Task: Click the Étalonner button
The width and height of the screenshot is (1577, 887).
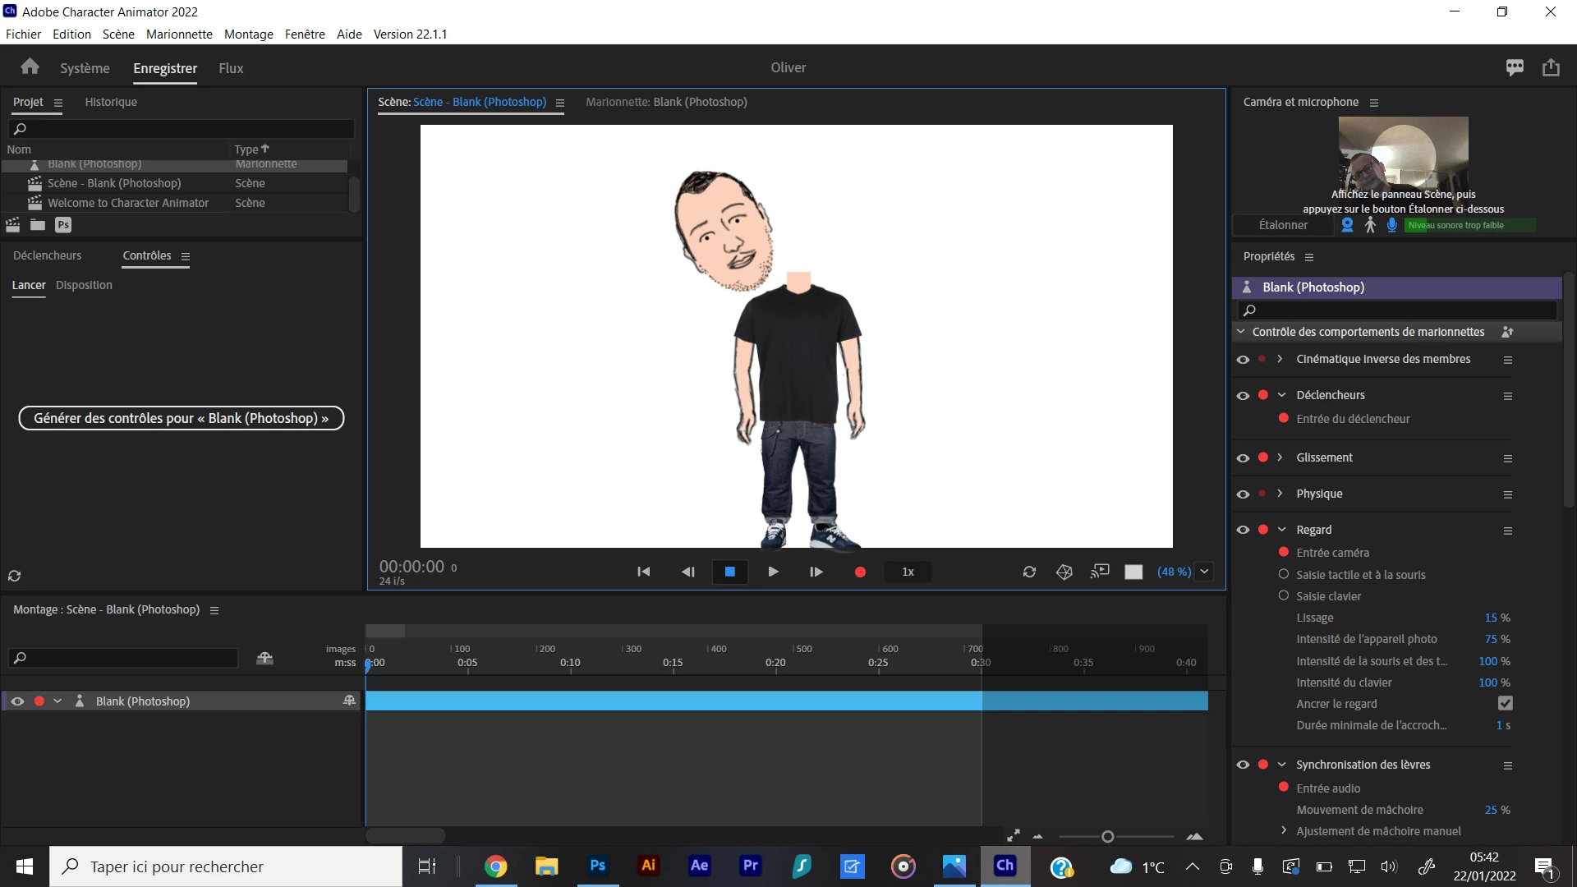Action: tap(1283, 225)
